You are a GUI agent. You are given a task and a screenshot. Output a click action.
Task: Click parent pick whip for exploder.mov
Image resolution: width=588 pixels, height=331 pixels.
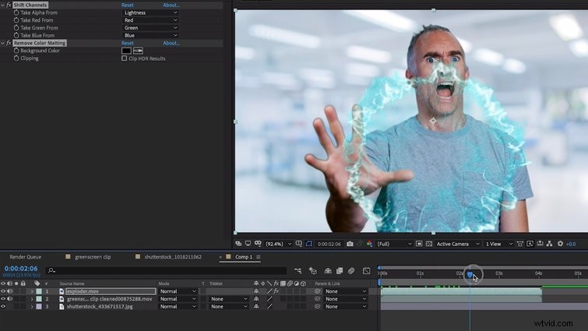pyautogui.click(x=318, y=291)
